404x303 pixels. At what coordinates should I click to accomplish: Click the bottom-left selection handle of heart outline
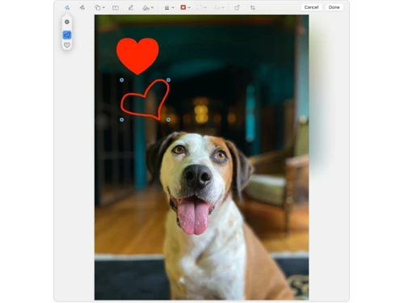coord(122,120)
